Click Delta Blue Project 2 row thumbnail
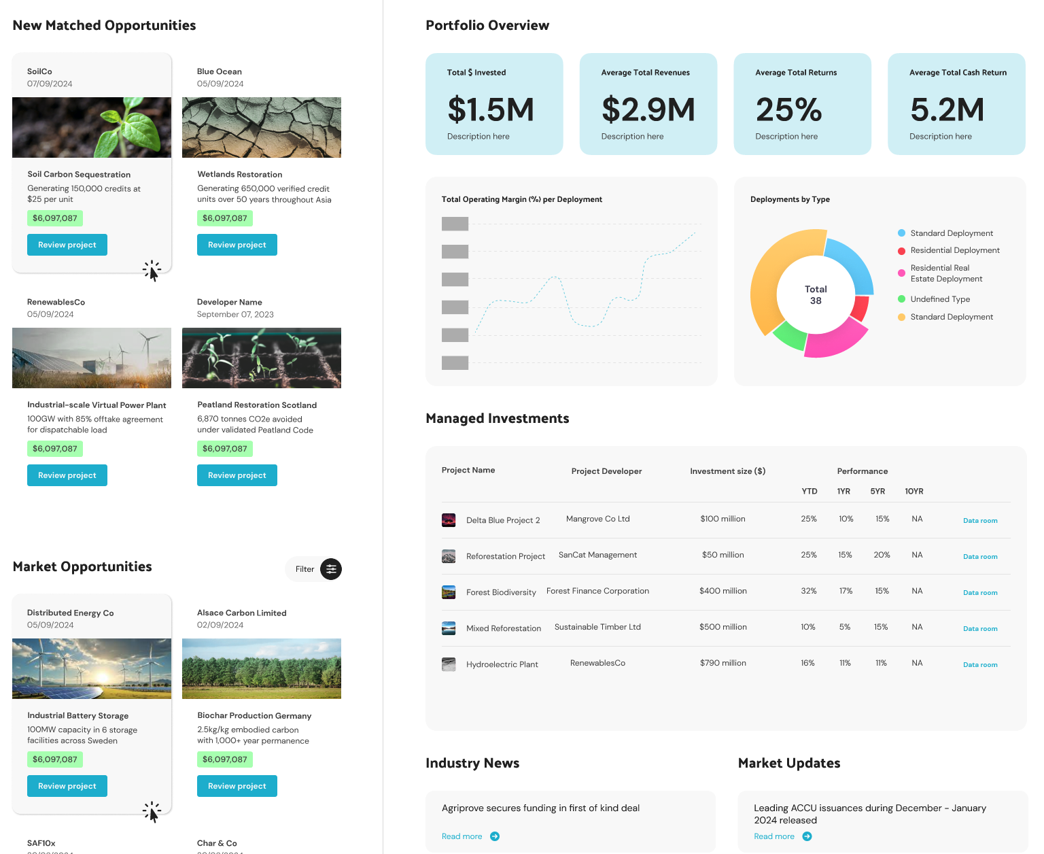This screenshot has height=854, width=1044. point(449,520)
